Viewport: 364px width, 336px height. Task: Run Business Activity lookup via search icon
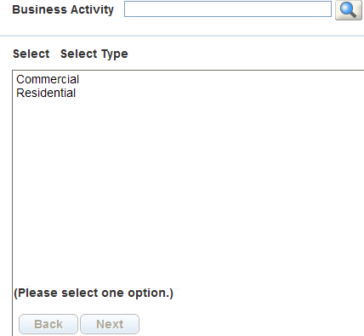(349, 10)
